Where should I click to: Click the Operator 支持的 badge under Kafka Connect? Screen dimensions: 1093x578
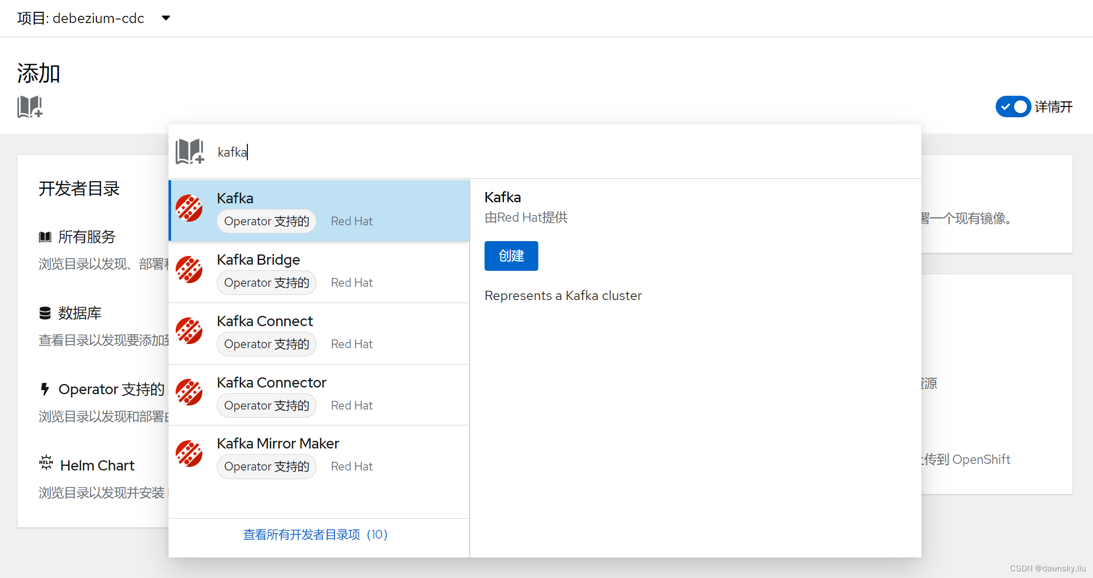[266, 344]
